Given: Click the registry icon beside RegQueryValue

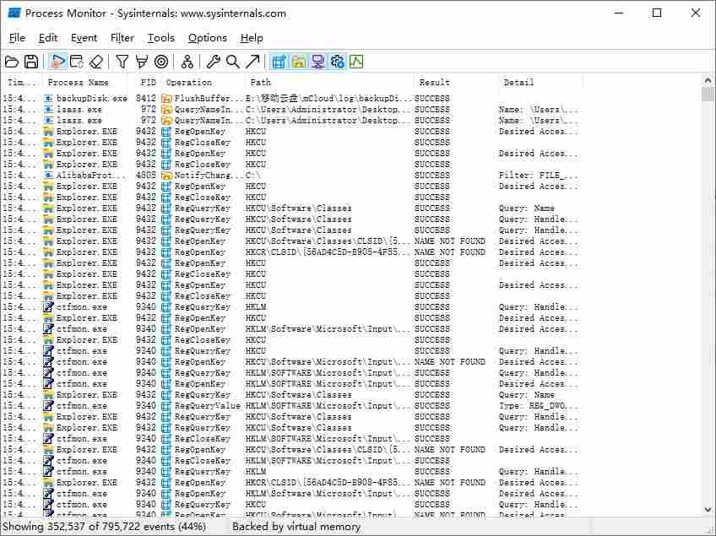Looking at the screenshot, I should click(166, 406).
